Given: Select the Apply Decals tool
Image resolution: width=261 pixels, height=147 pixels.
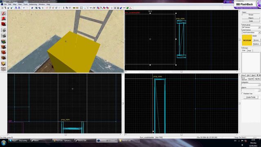Looking at the screenshot, I should point(4,52).
